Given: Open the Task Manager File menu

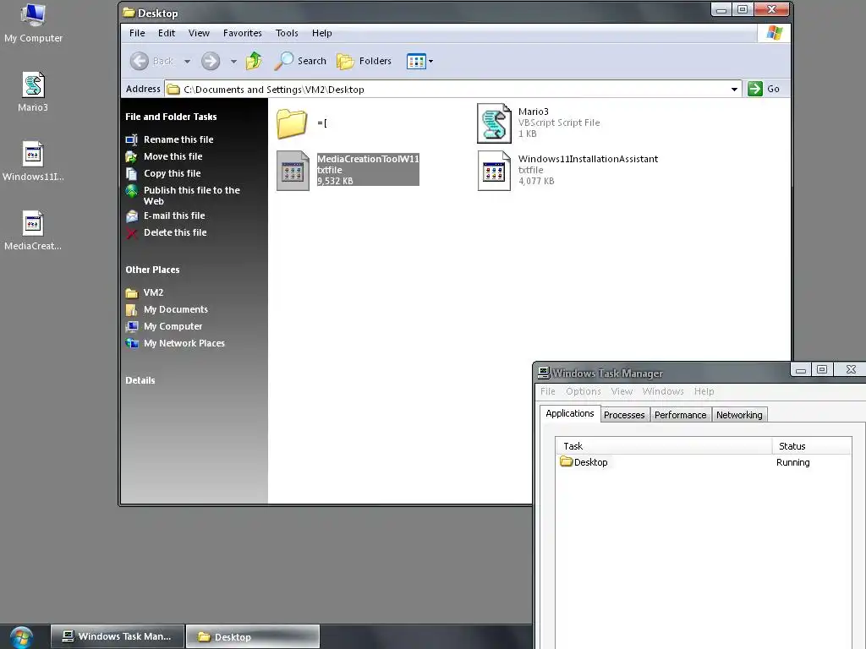Looking at the screenshot, I should tap(547, 391).
